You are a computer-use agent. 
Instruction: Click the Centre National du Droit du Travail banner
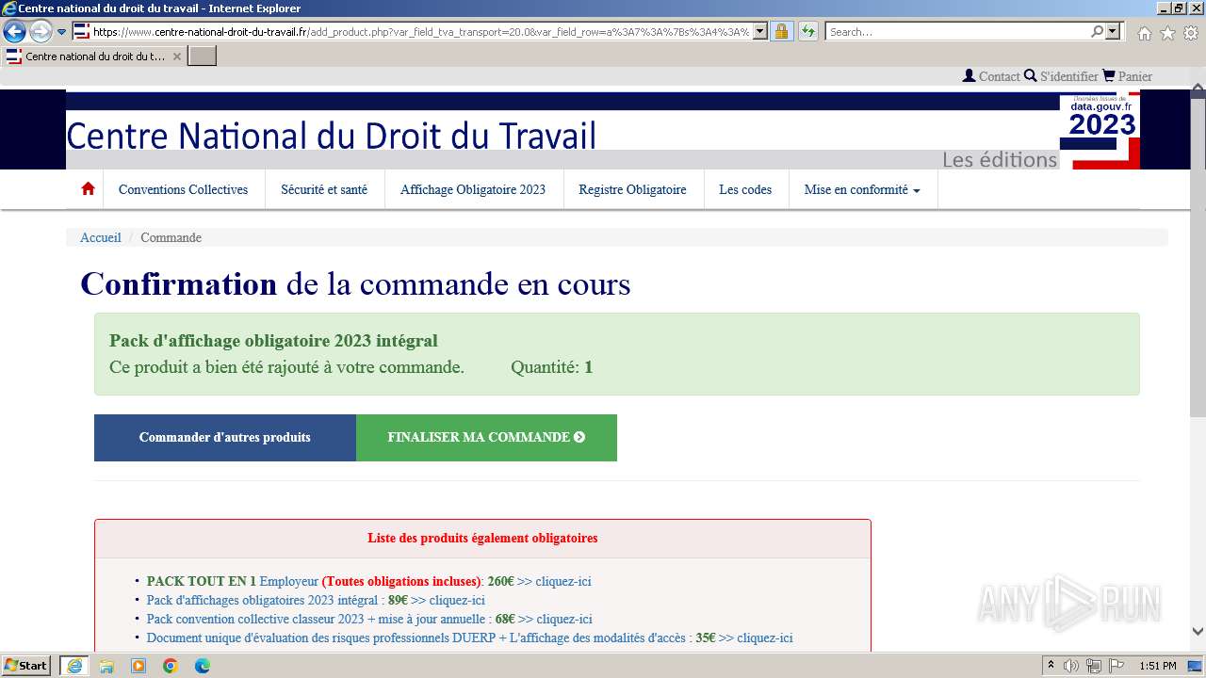pos(603,130)
